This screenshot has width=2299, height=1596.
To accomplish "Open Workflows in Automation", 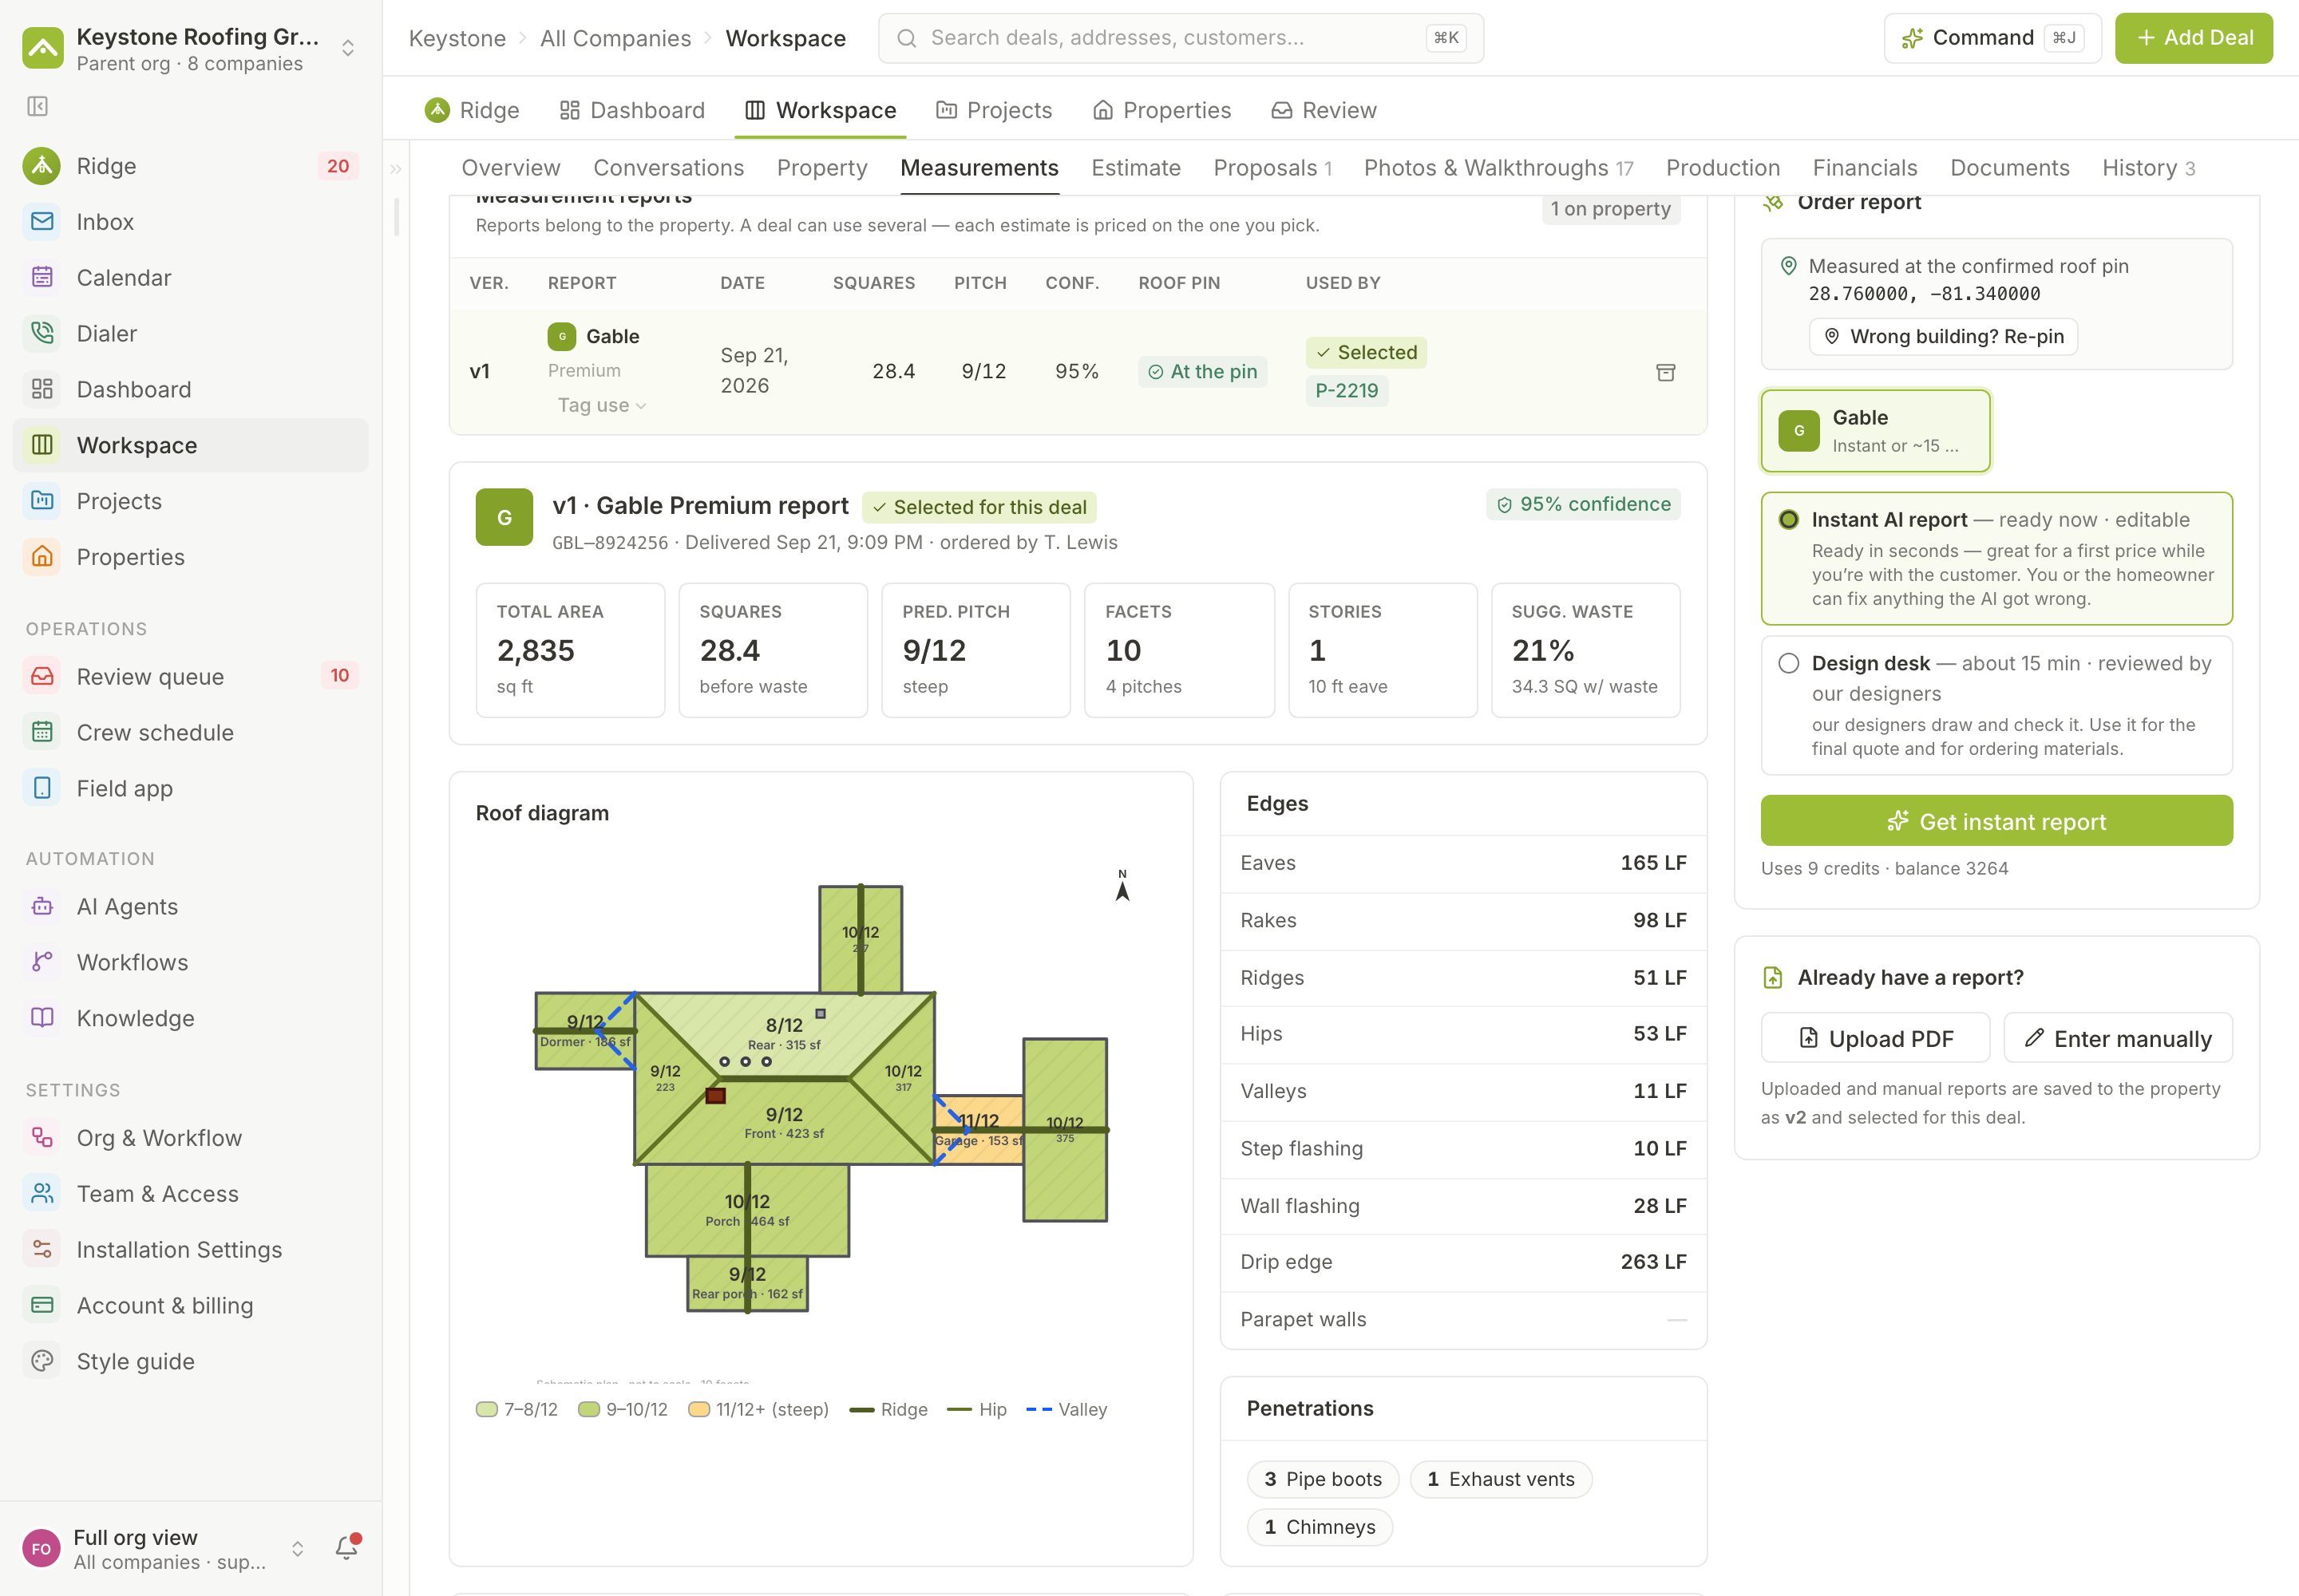I will (190, 963).
